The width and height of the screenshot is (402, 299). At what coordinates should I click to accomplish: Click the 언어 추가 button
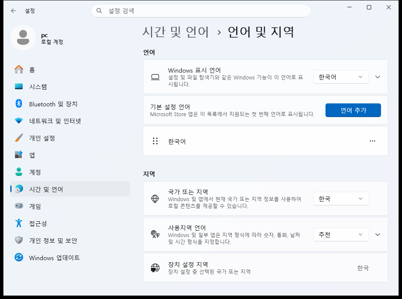(353, 110)
